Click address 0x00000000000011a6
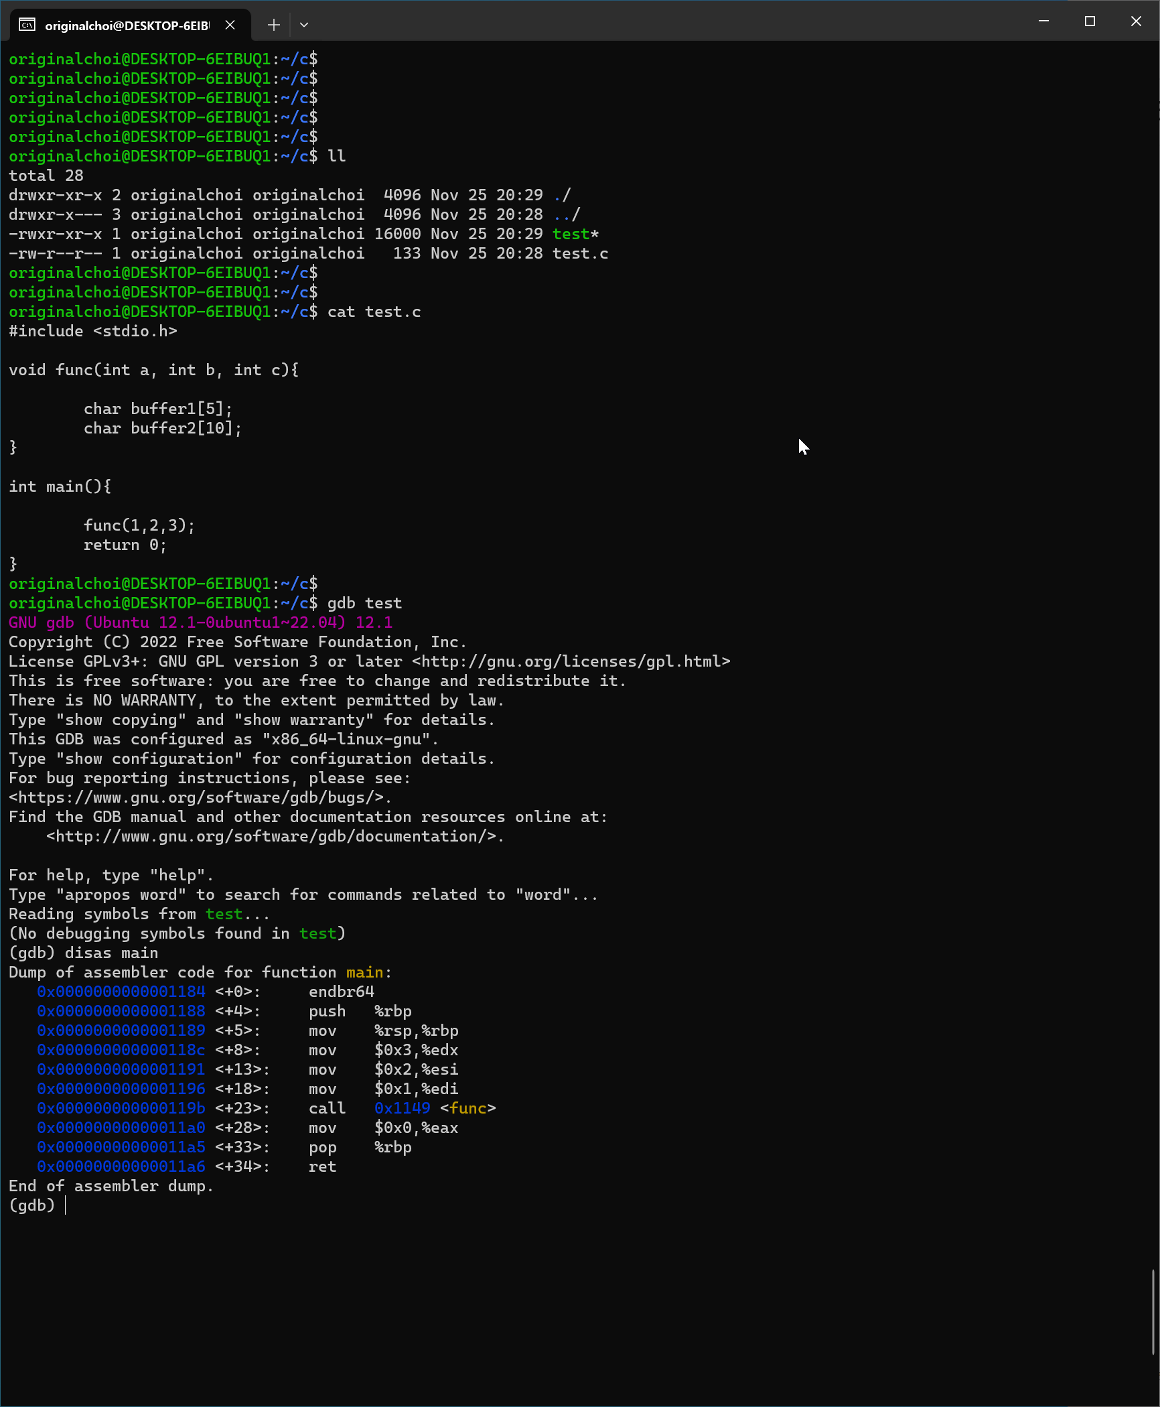 121,1166
